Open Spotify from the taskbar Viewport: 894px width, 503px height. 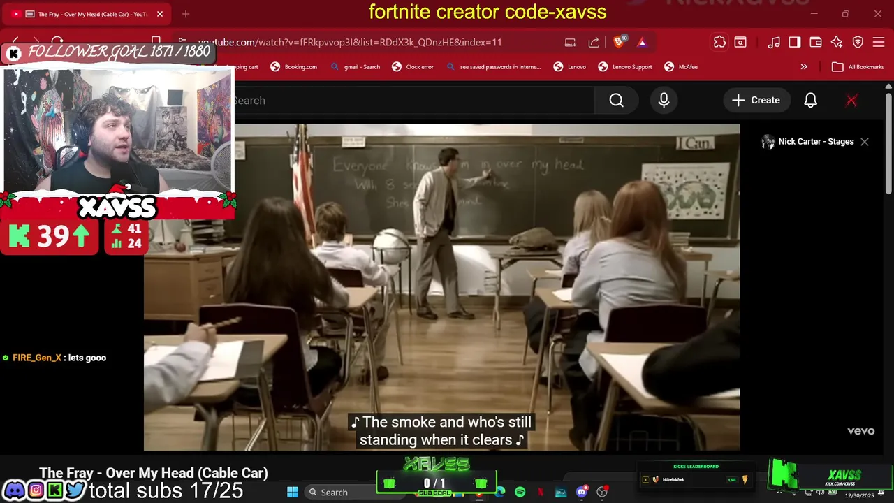click(520, 493)
